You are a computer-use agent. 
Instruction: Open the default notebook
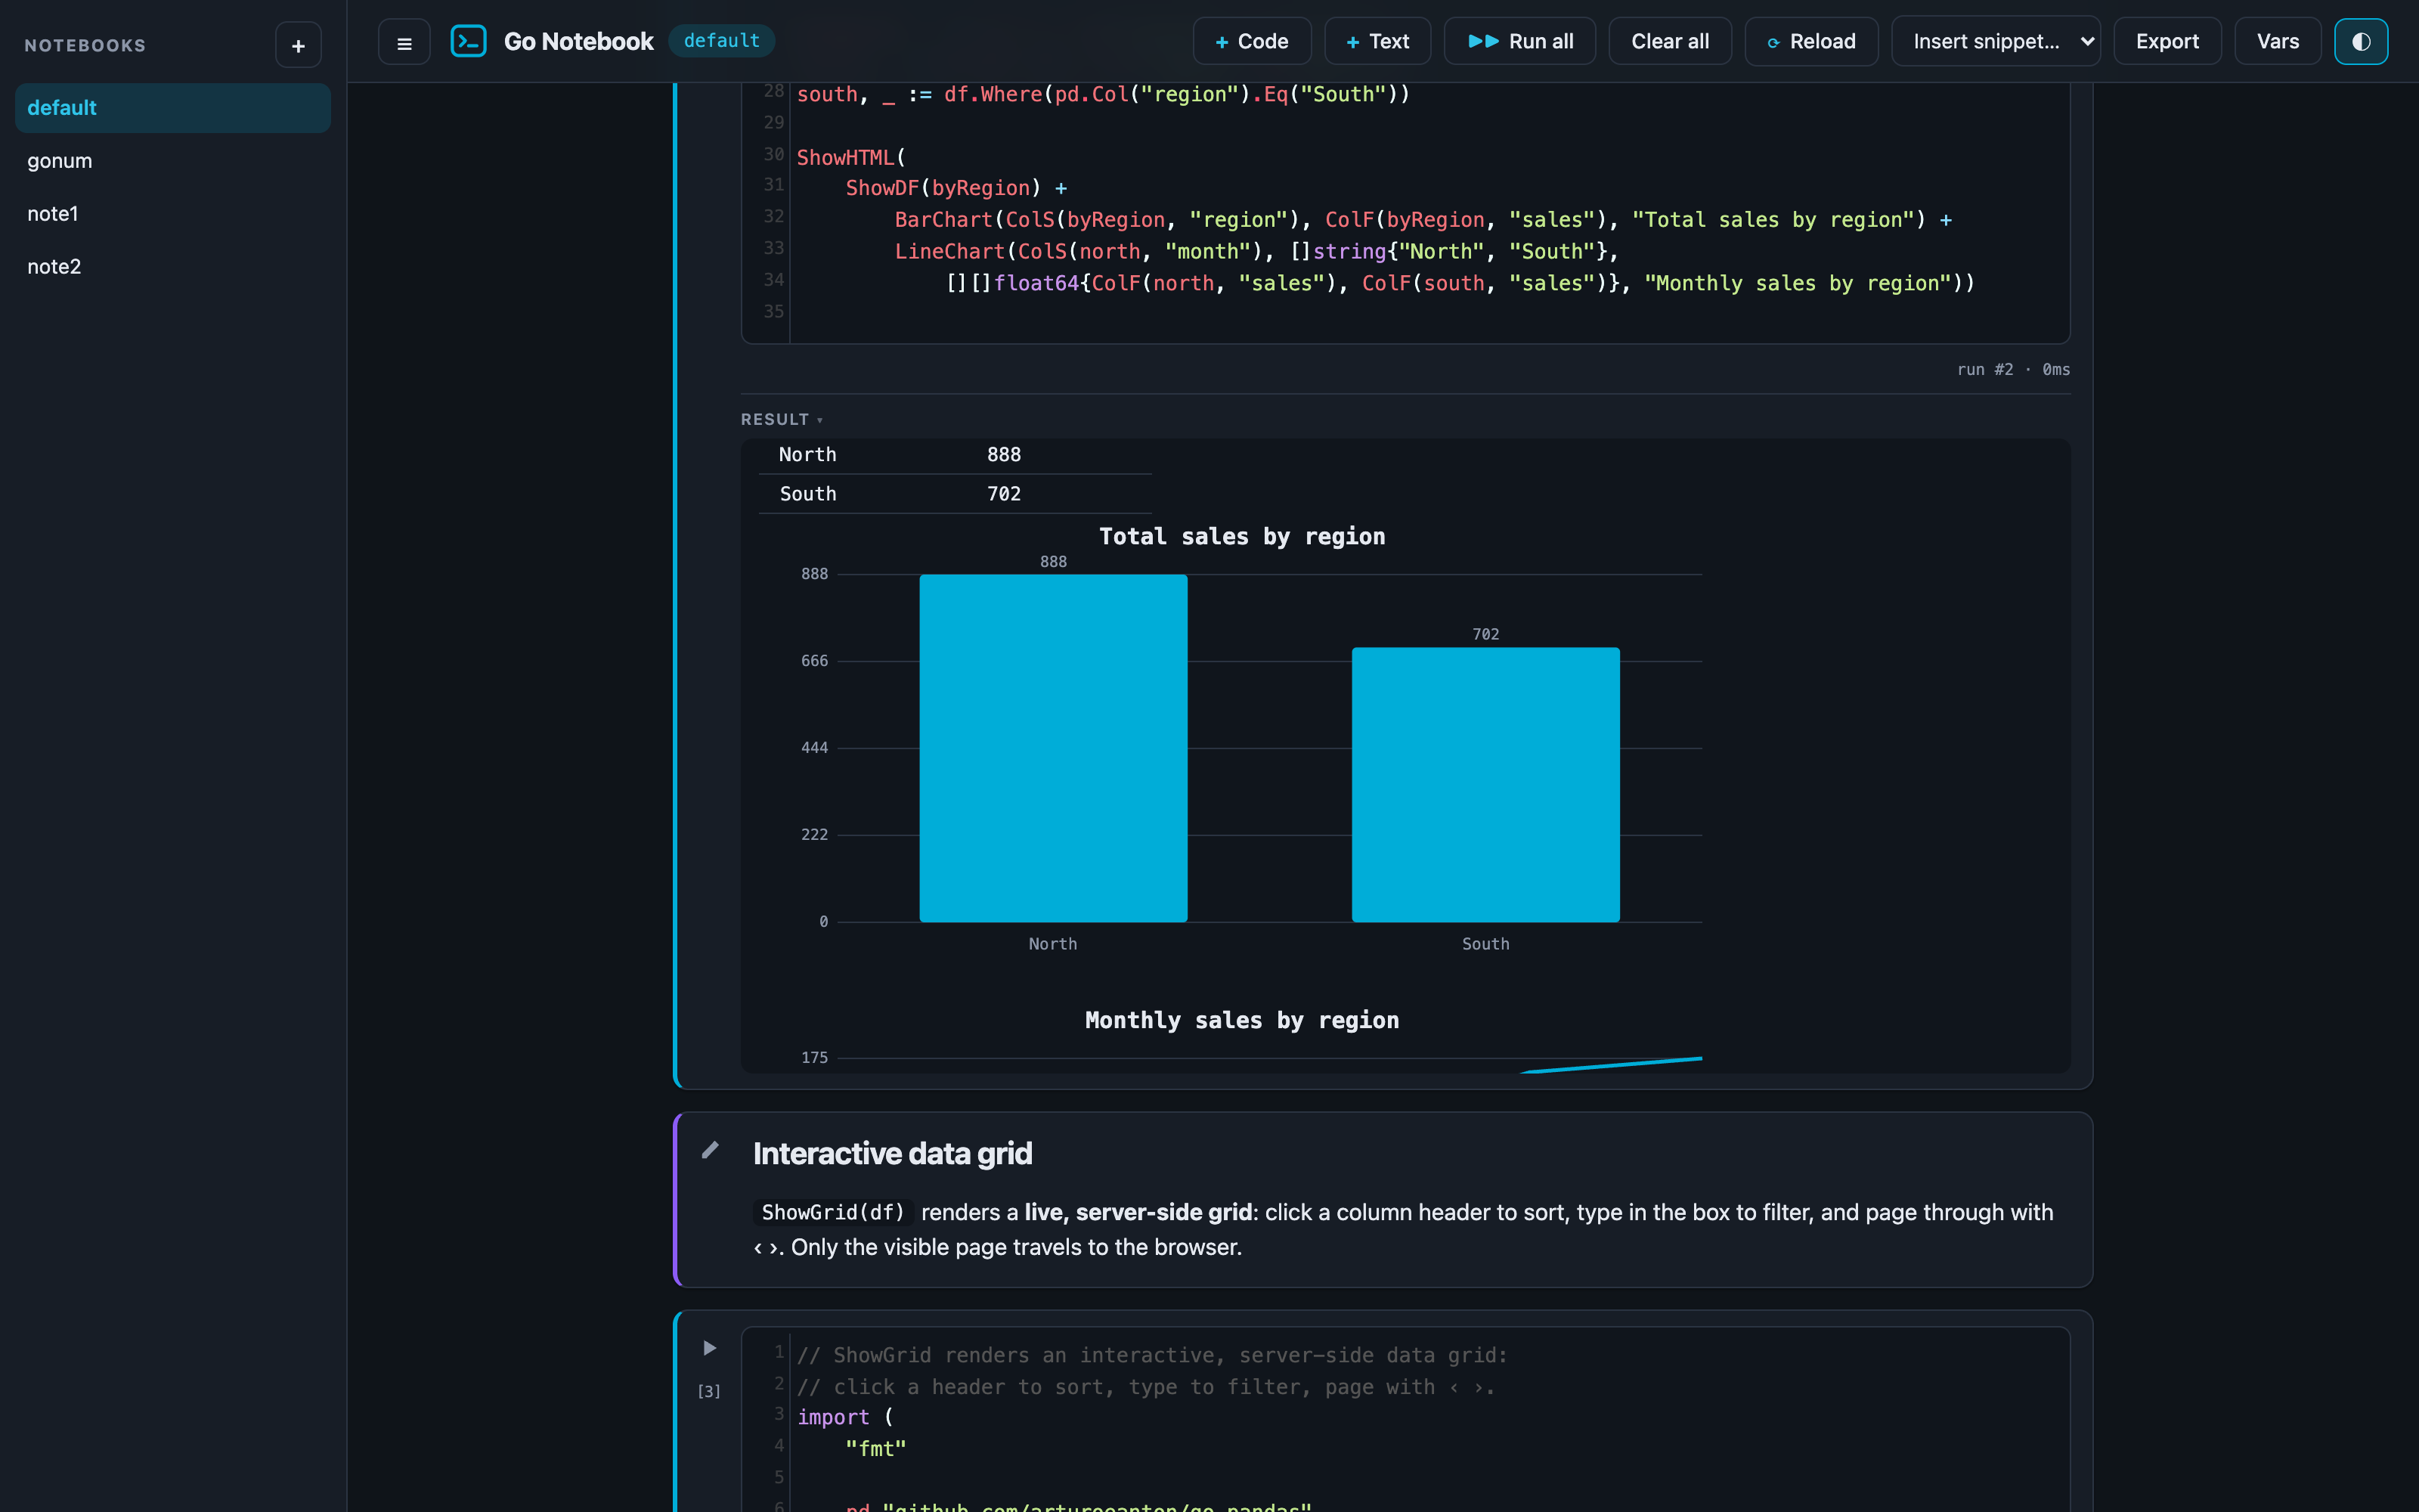coord(173,108)
